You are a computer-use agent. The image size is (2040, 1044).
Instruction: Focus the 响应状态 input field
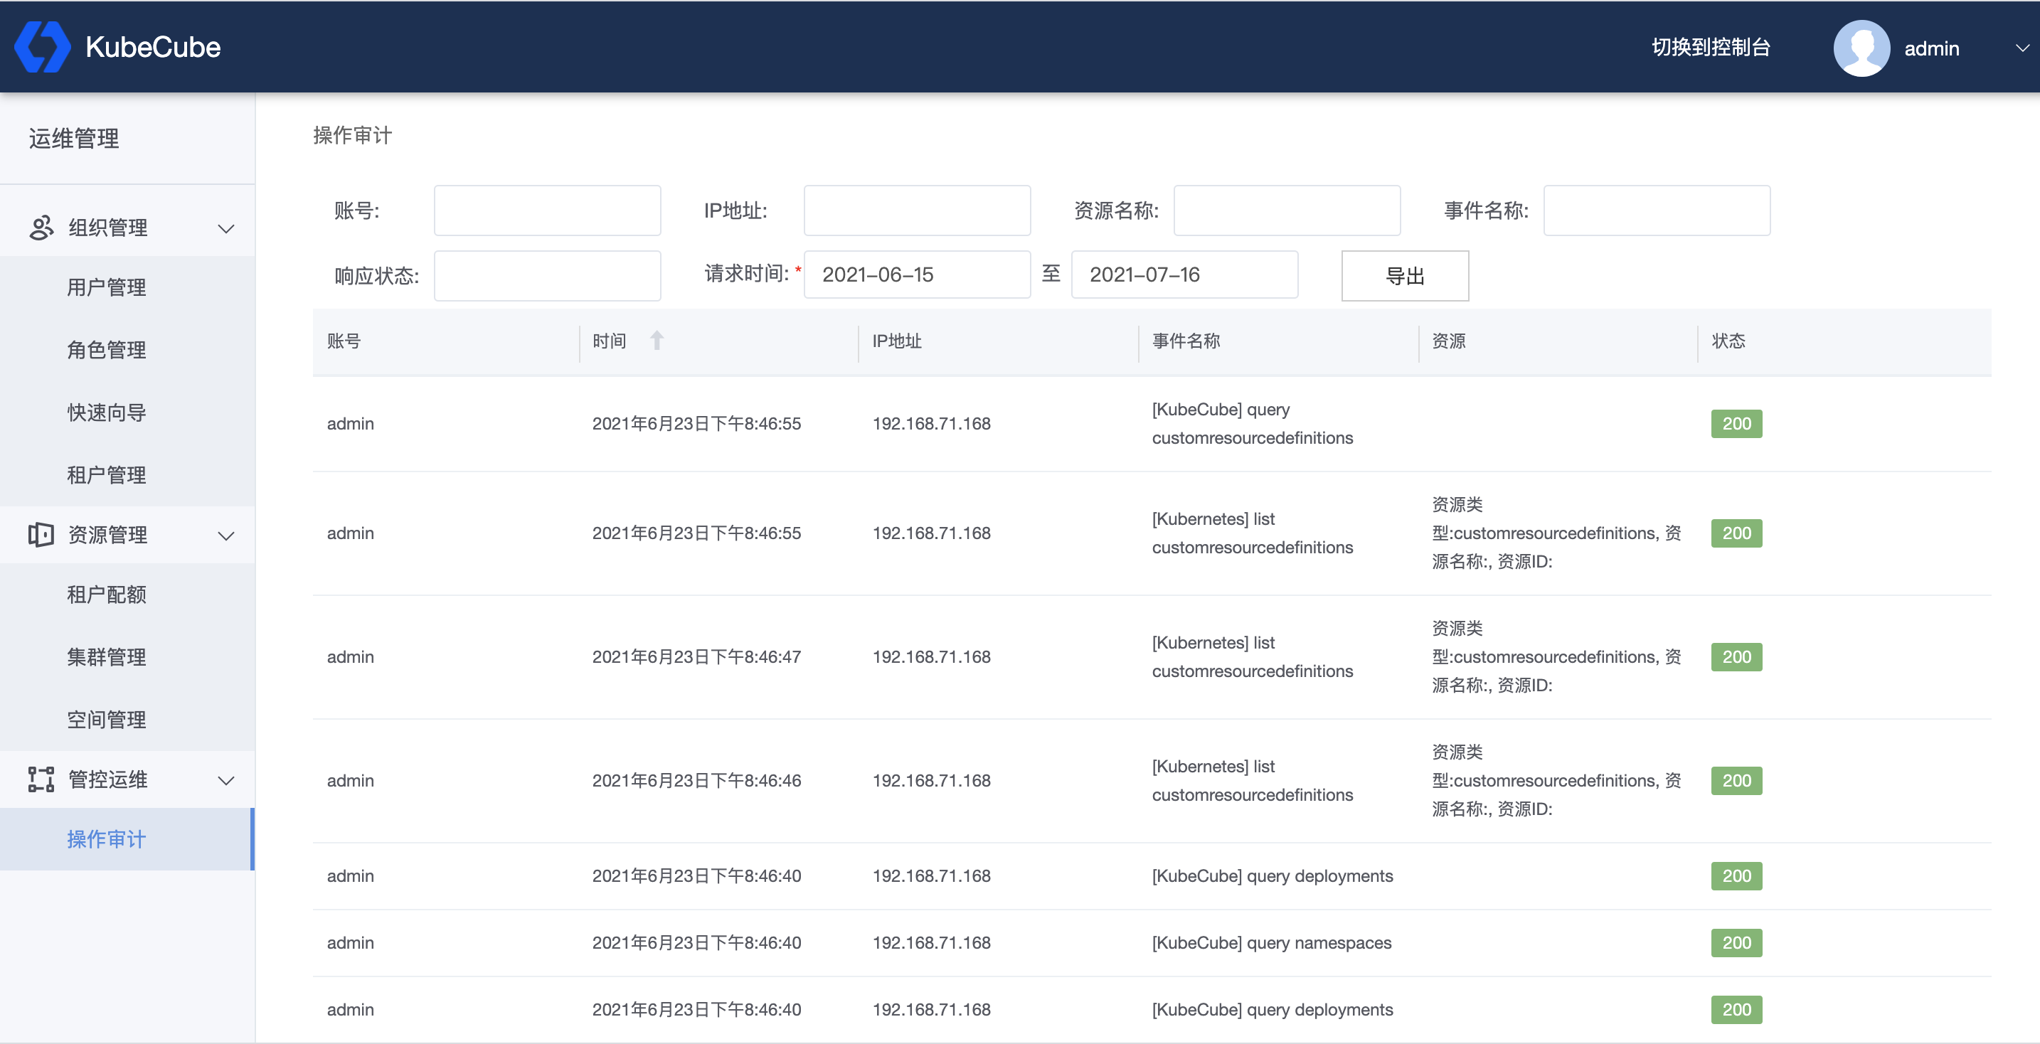pos(547,275)
